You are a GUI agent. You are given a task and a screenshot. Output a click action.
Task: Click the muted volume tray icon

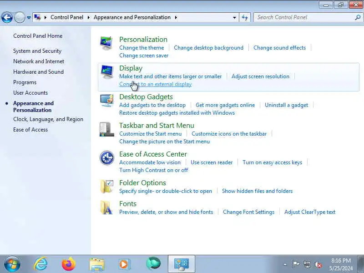[318, 264]
